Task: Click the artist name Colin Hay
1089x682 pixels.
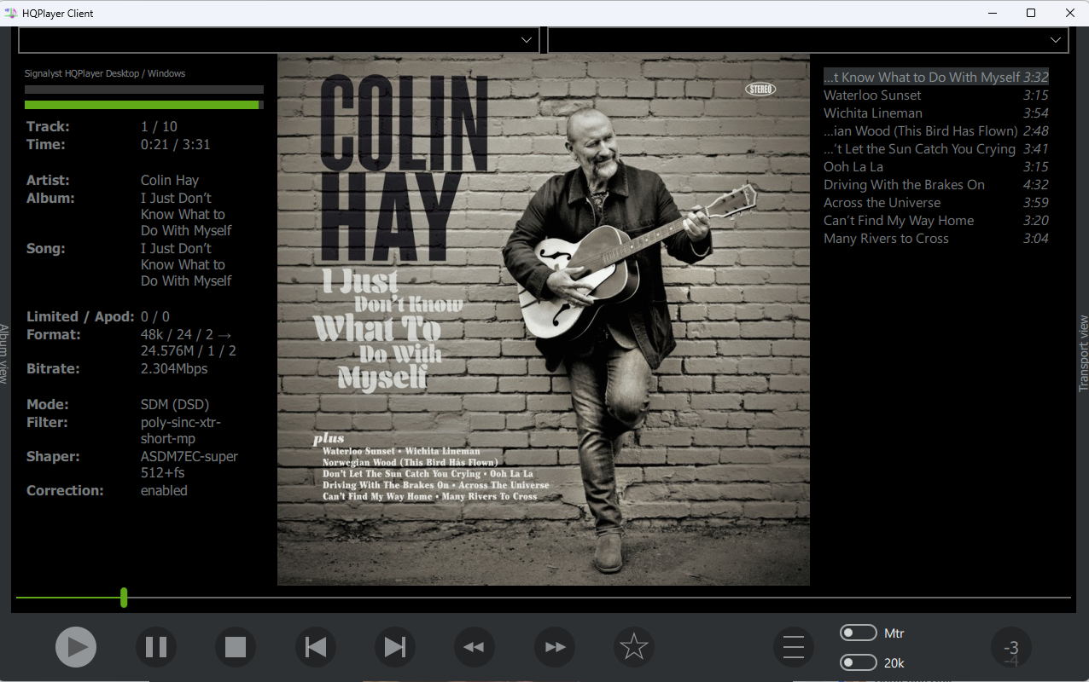Action: coord(170,181)
